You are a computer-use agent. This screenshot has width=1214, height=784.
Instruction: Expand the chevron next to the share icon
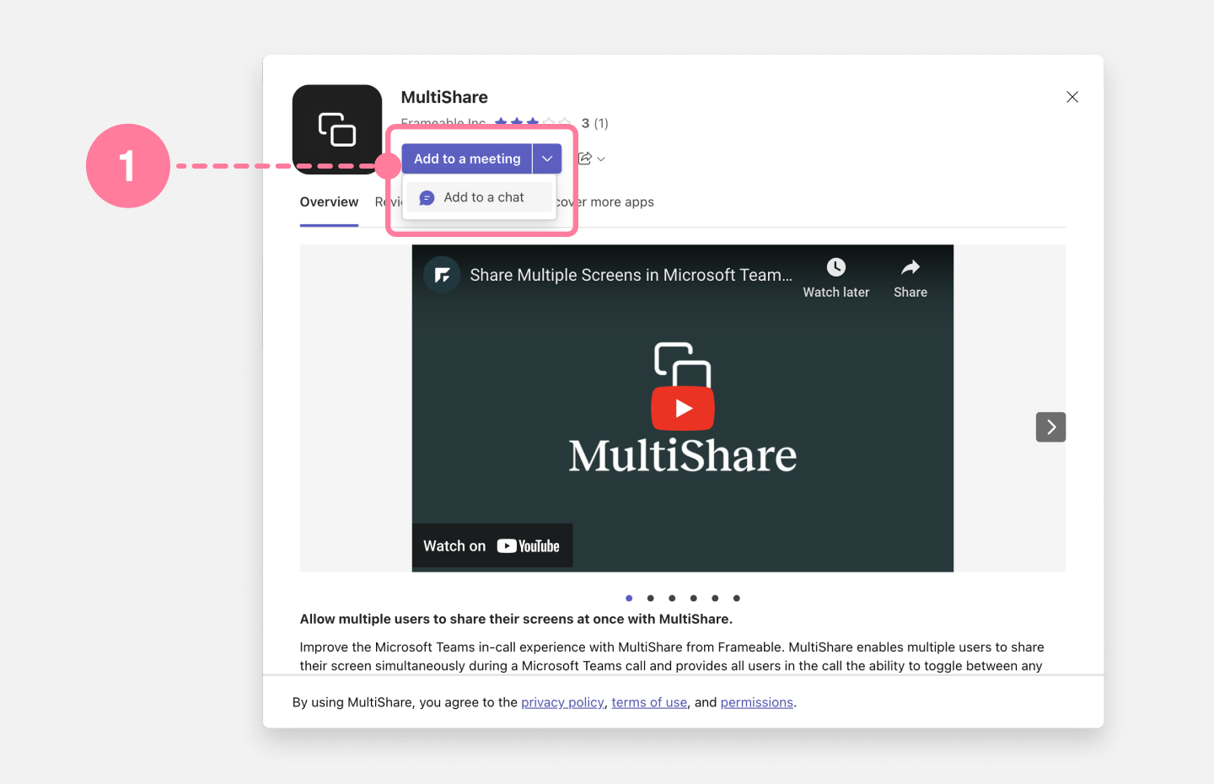600,158
